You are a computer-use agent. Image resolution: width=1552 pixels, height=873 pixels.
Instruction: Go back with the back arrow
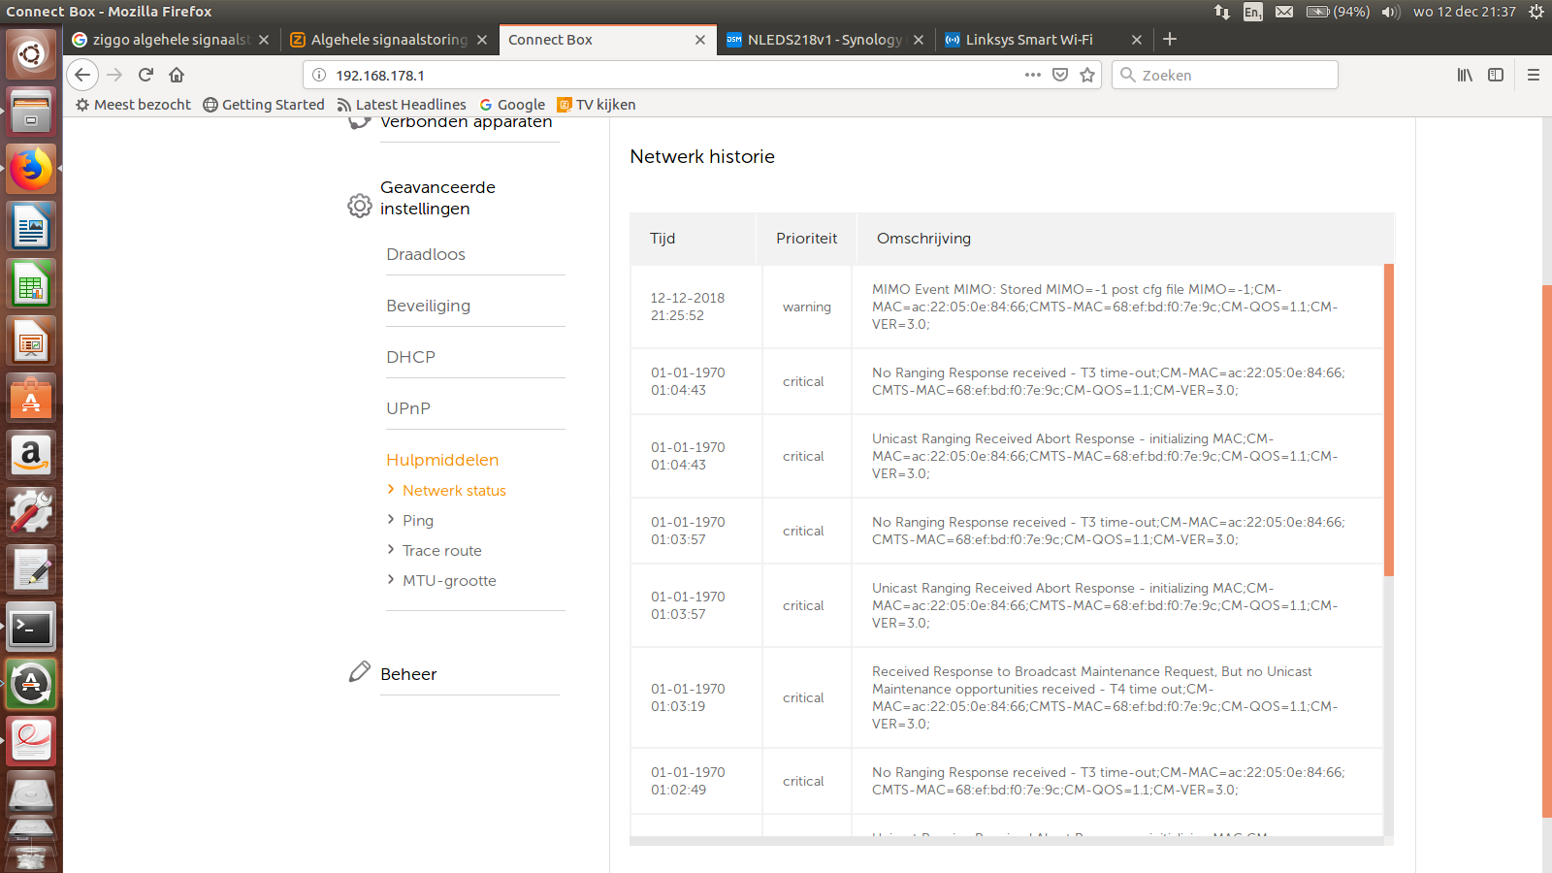coord(83,75)
